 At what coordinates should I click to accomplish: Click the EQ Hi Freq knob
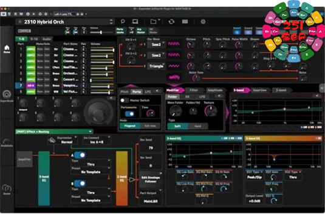pyautogui.click(x=223, y=188)
